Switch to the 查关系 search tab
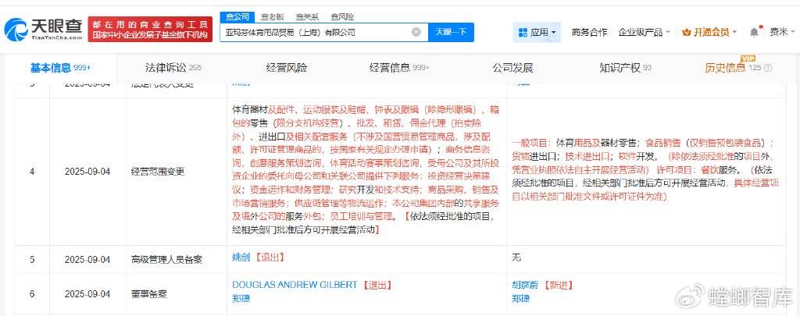The image size is (800, 316). tap(307, 16)
